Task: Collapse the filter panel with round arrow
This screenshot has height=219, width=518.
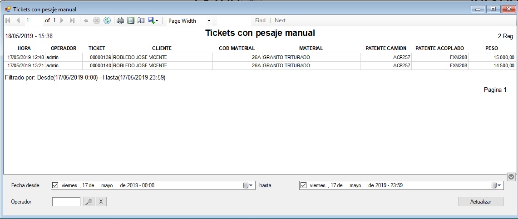Action: click(x=511, y=177)
